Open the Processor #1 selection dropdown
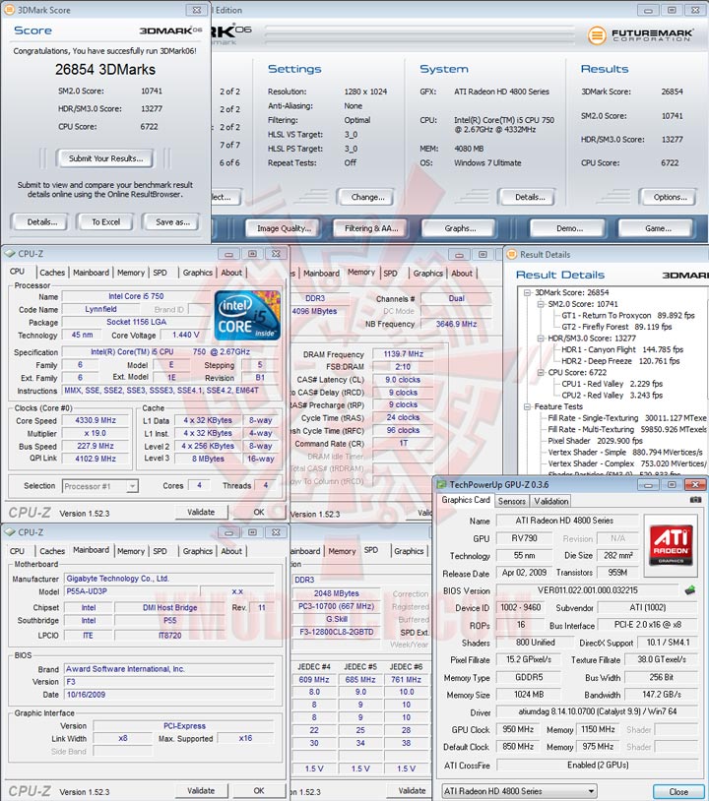The width and height of the screenshot is (709, 801). click(132, 486)
